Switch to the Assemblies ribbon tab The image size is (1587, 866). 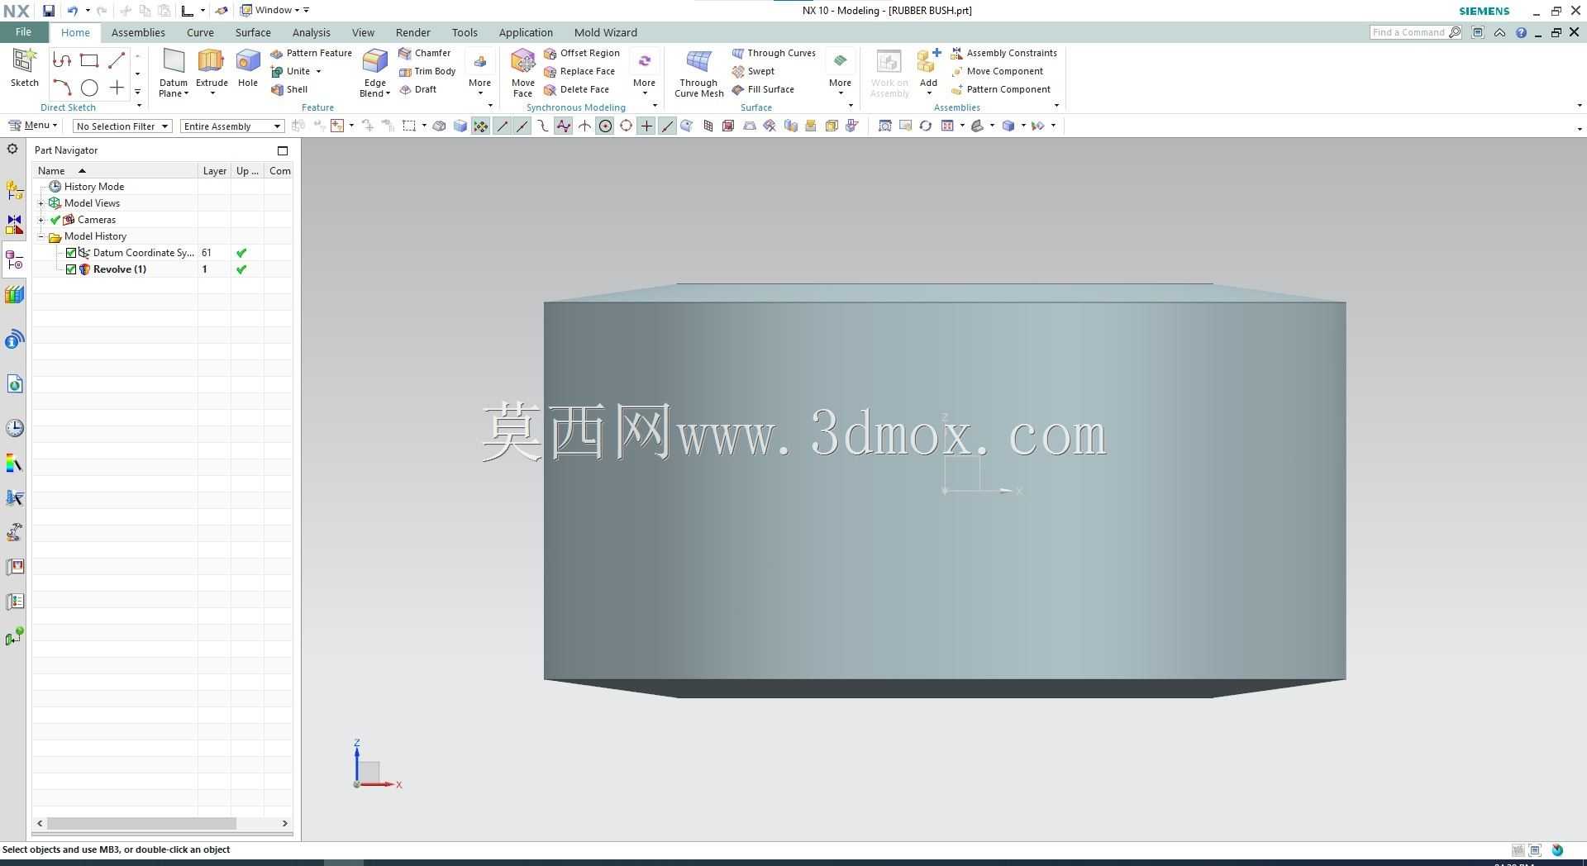138,33
